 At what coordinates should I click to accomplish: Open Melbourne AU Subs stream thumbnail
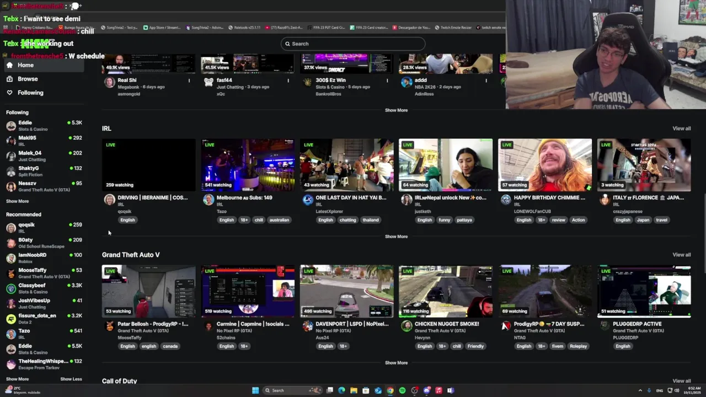(248, 165)
